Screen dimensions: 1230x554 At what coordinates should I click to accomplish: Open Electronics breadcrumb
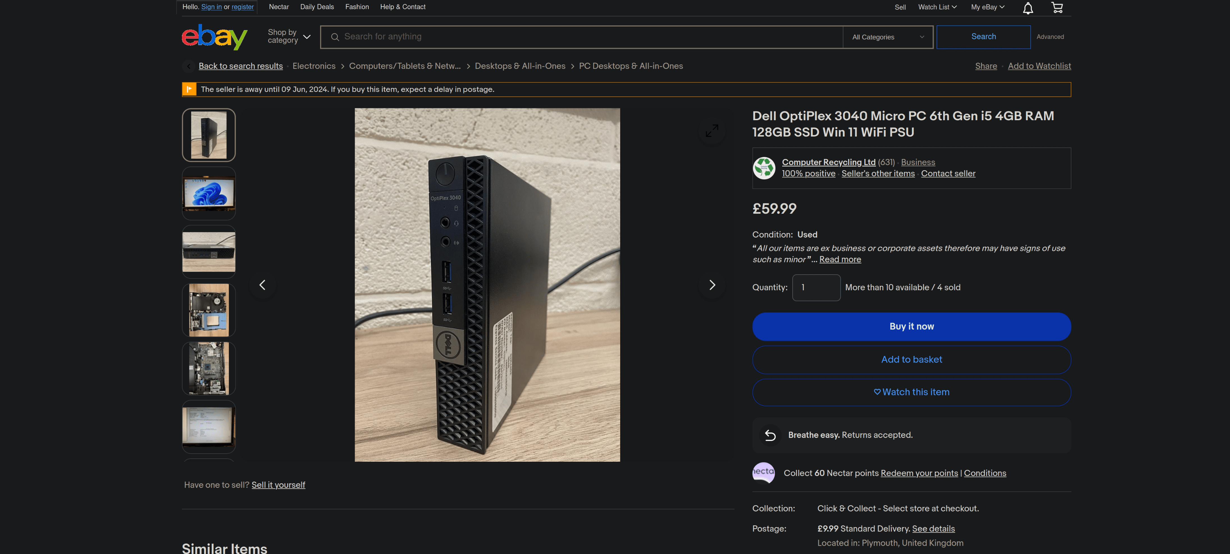click(x=314, y=66)
